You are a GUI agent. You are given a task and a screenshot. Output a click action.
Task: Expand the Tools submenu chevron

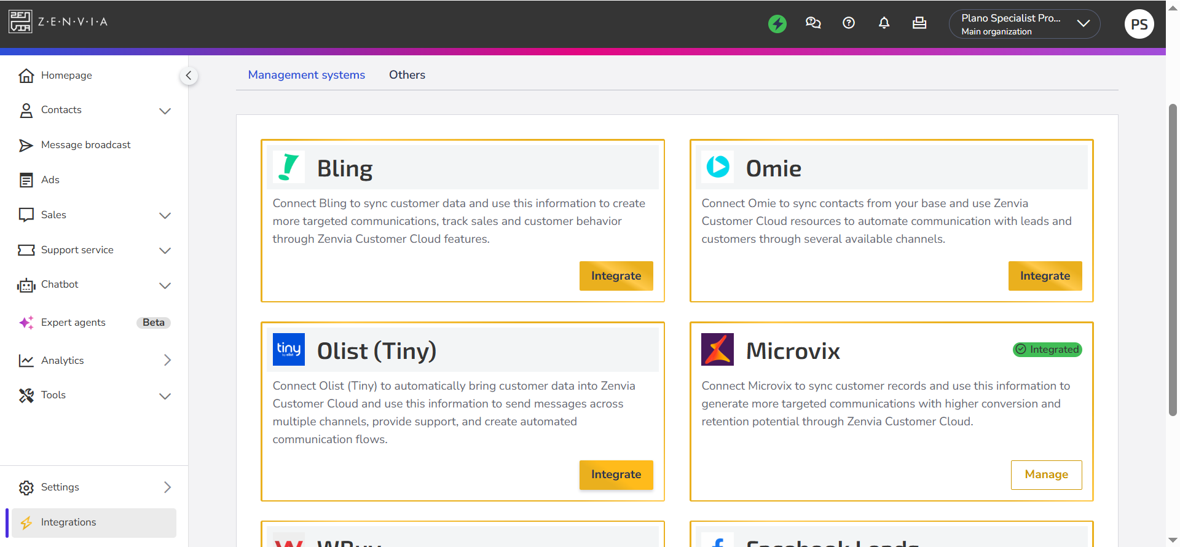point(165,396)
